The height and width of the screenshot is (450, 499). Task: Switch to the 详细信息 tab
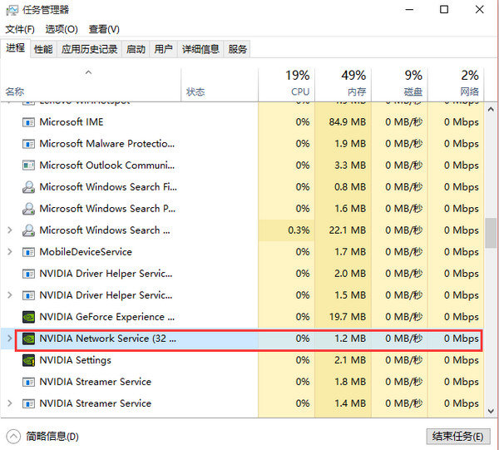click(200, 49)
